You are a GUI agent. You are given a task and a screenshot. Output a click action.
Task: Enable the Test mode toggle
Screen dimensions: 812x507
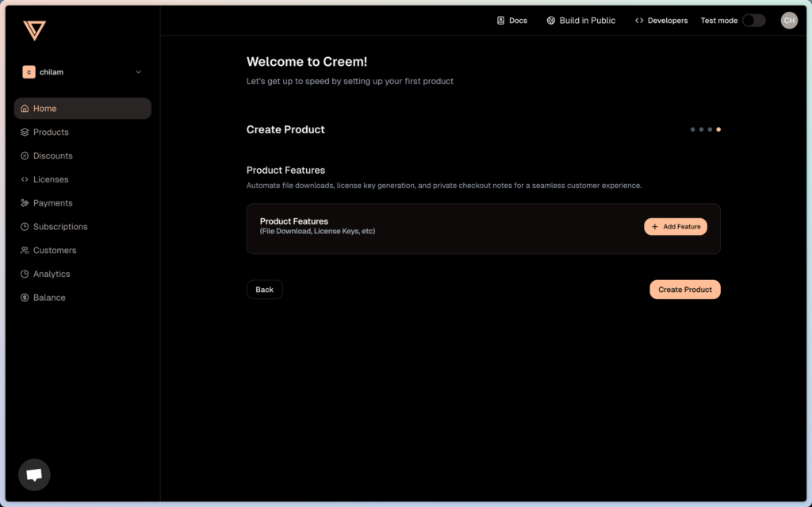pyautogui.click(x=753, y=21)
